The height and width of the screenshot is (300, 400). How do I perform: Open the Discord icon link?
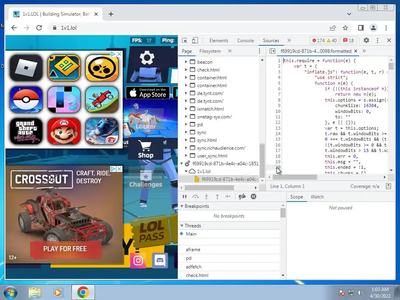pyautogui.click(x=160, y=261)
